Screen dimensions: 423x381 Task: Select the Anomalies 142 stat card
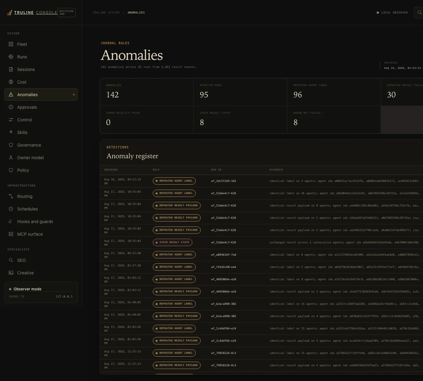[147, 92]
